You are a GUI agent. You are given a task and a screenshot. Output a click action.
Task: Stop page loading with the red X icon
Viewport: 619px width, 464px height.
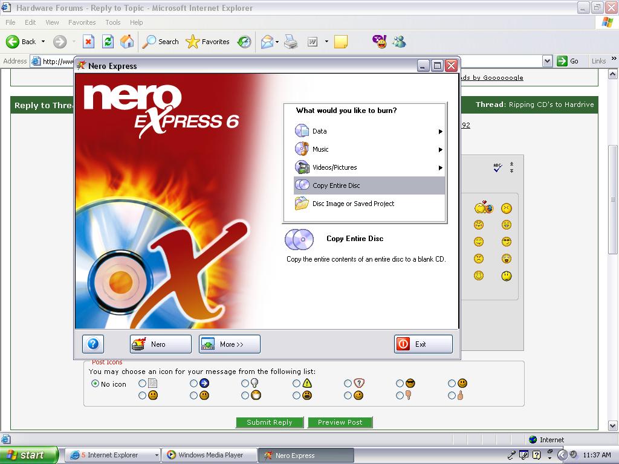pos(88,42)
